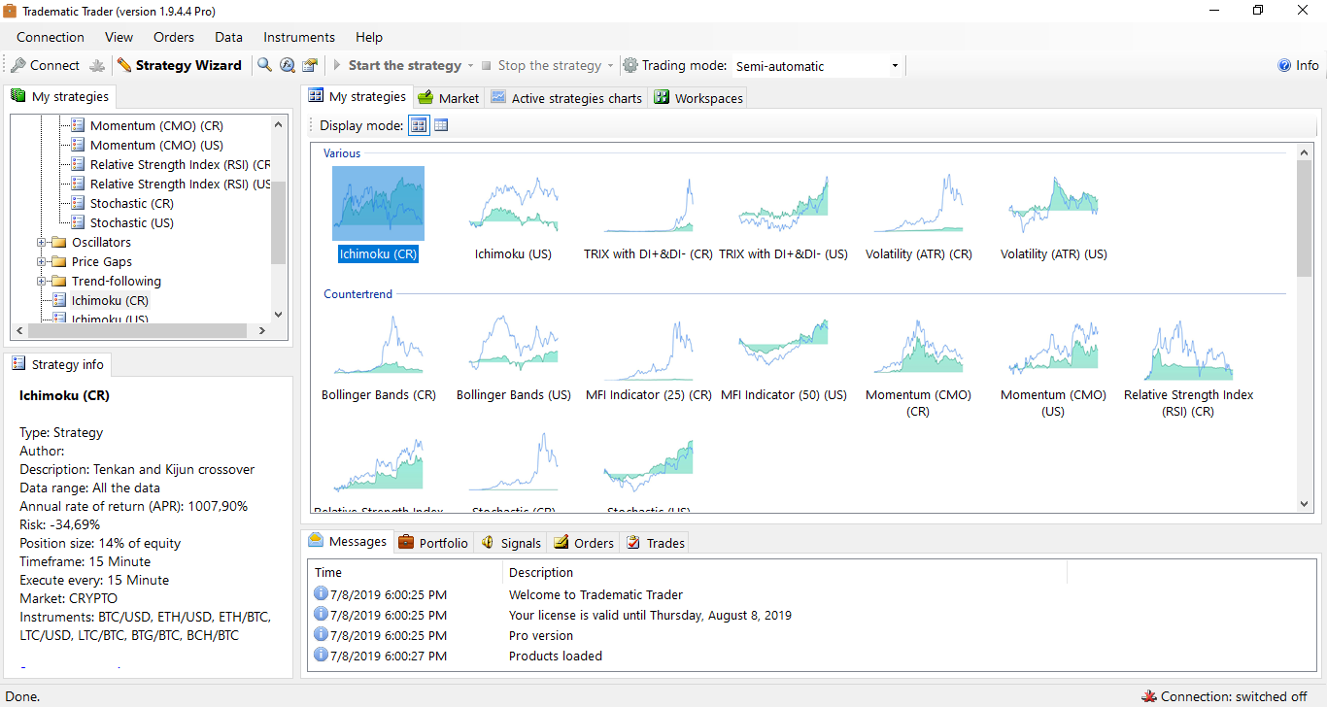
Task: Expand the Oscillators folder
Action: [x=42, y=242]
